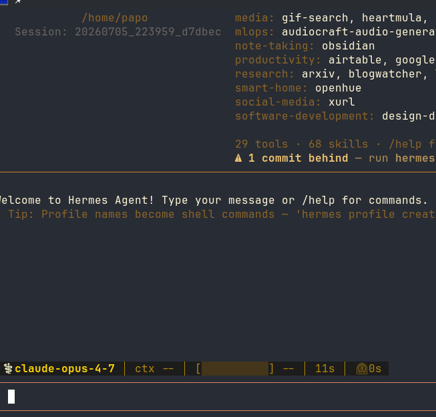The image size is (436, 417).
Task: Click the caduceus icon beside claude-opus-4-7
Action: click(8, 369)
